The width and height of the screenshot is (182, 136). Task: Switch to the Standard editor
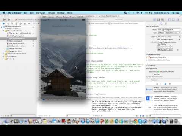click(154, 20)
